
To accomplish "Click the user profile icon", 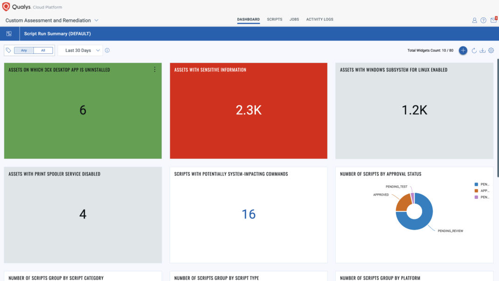I will click(x=474, y=20).
